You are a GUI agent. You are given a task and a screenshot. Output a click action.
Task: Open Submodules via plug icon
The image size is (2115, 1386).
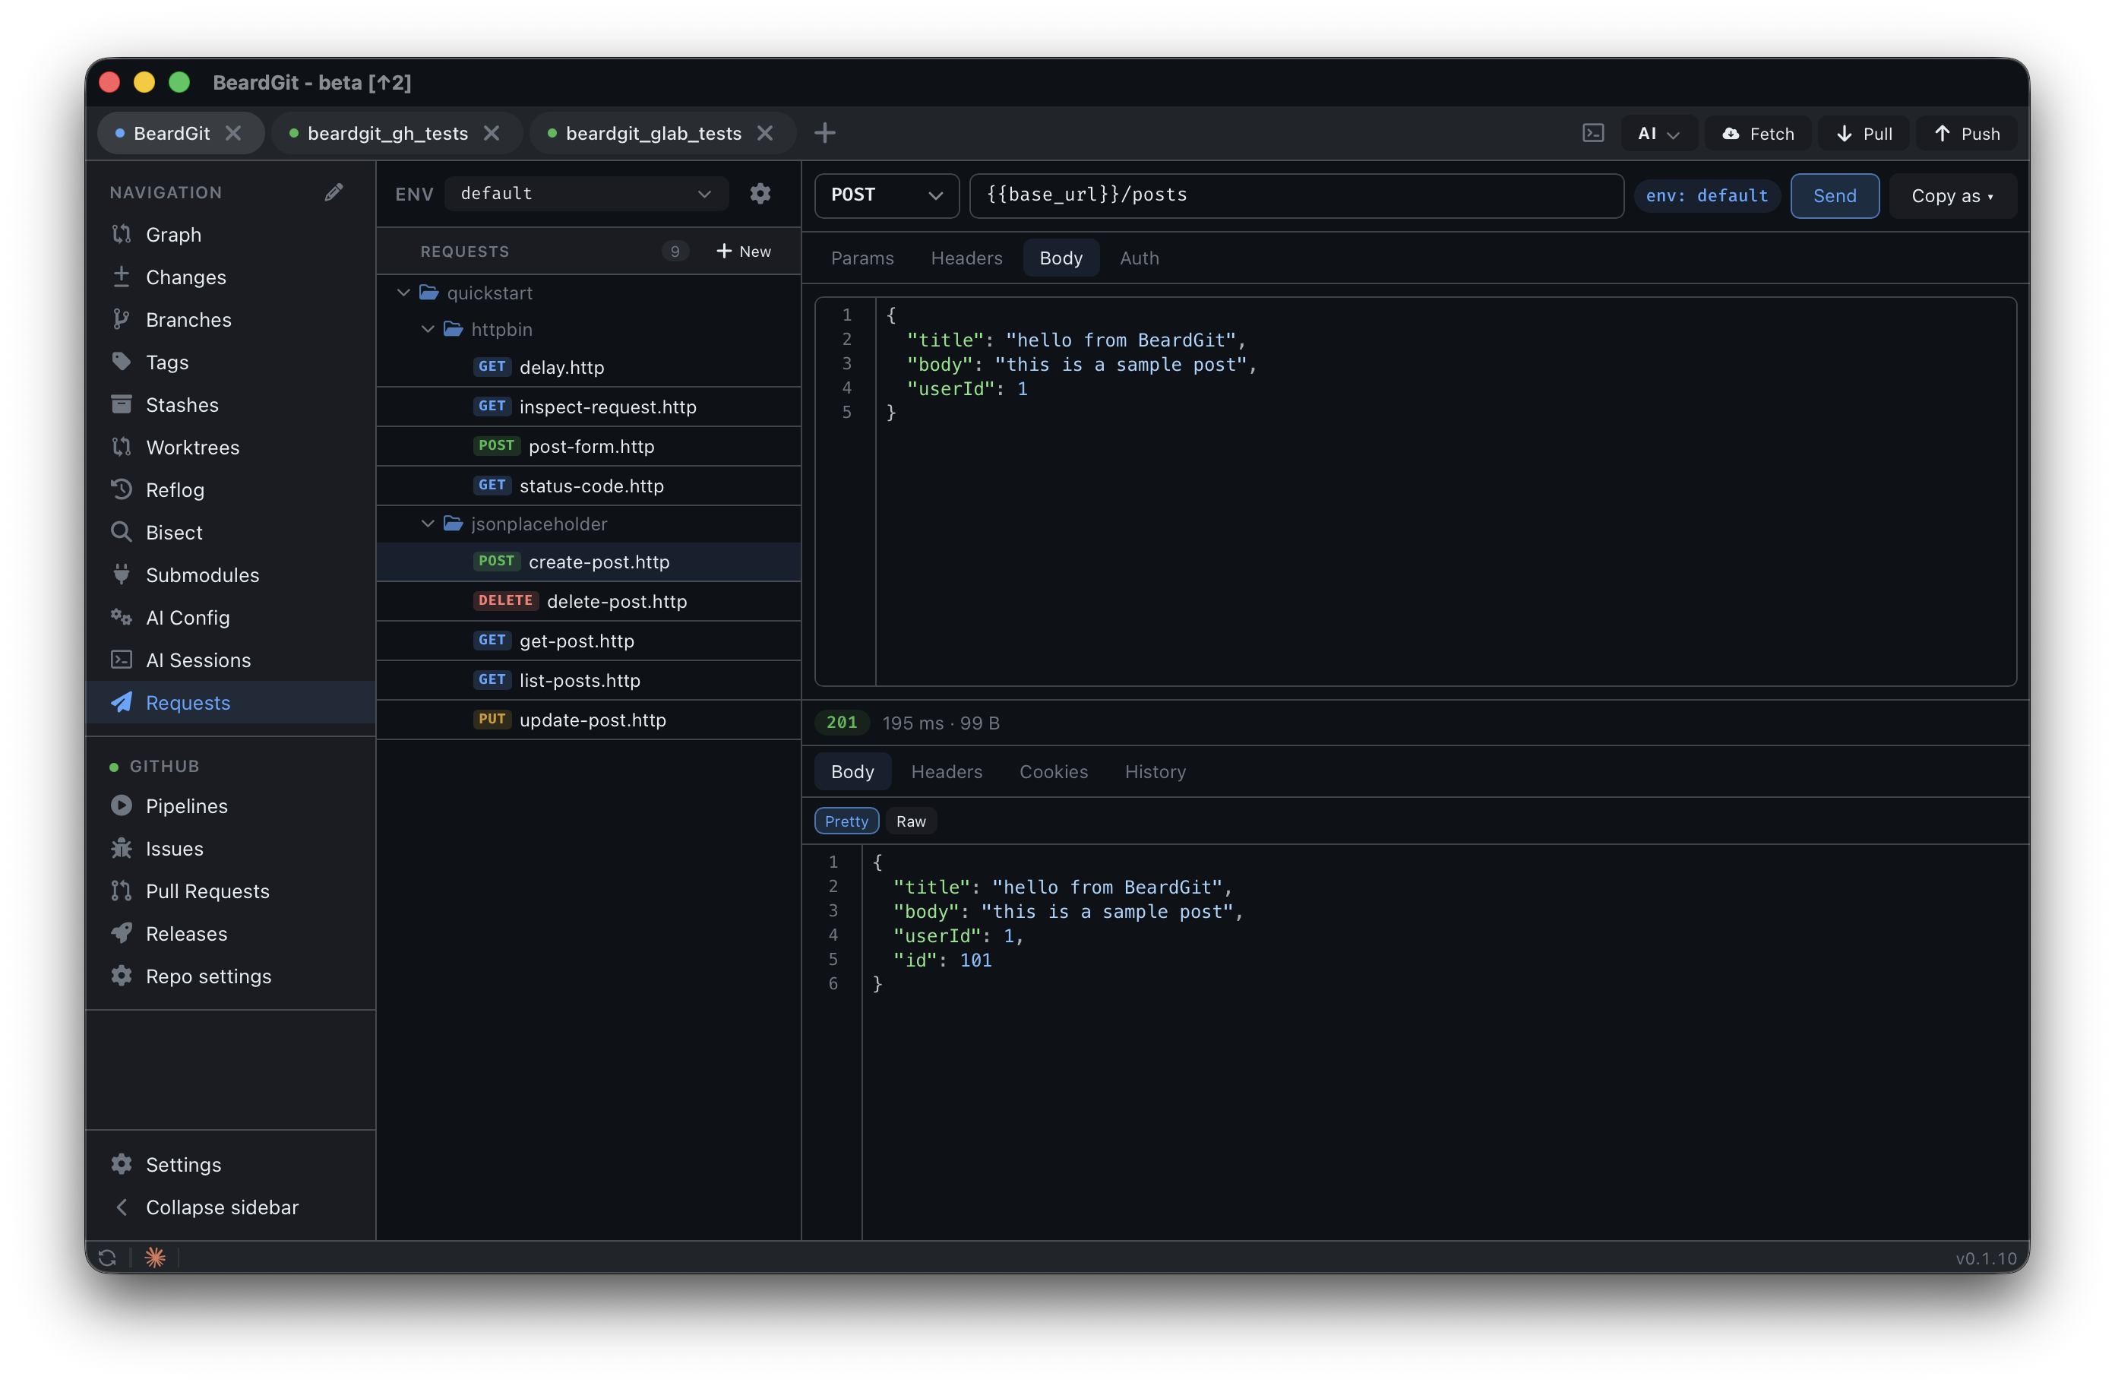122,574
